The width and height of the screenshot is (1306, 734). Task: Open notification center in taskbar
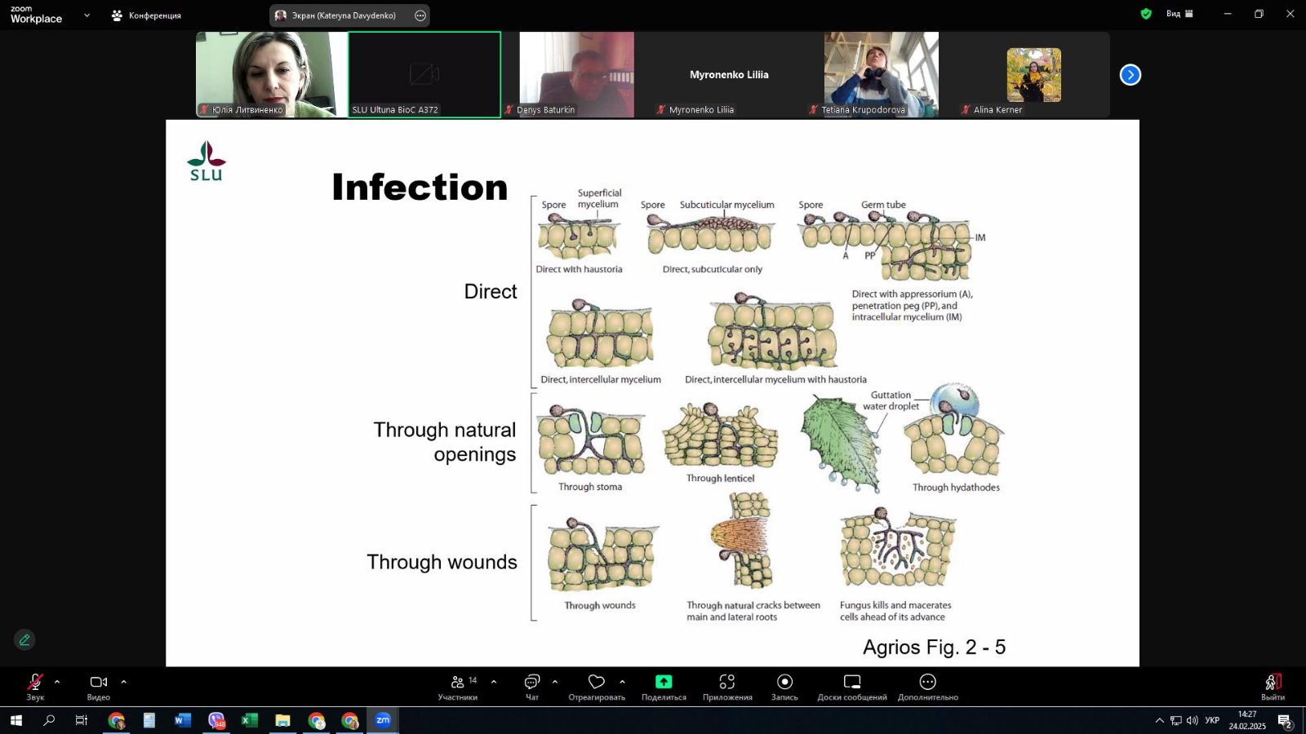tap(1285, 721)
